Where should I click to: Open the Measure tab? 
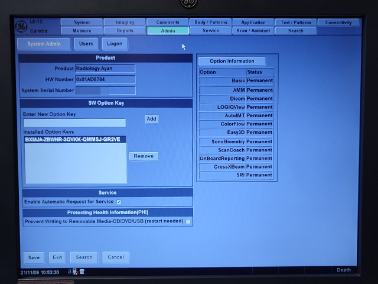point(82,31)
